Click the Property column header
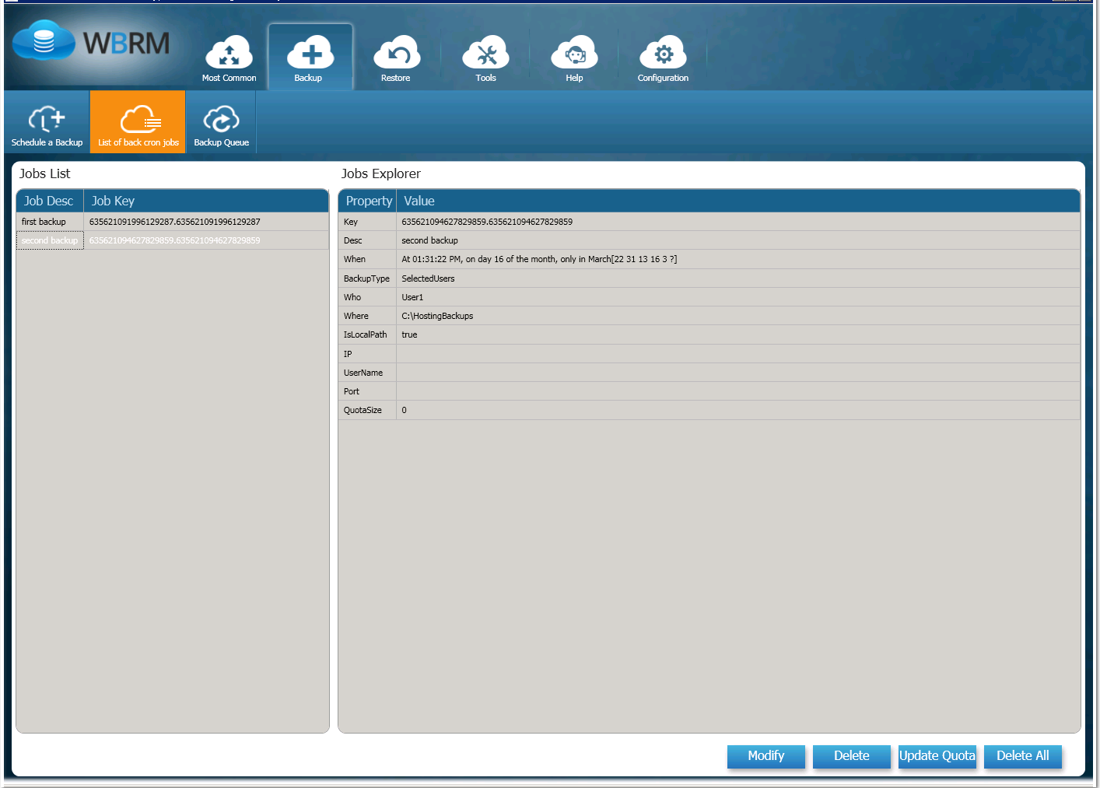Viewport: 1100px width, 788px height. pyautogui.click(x=368, y=201)
